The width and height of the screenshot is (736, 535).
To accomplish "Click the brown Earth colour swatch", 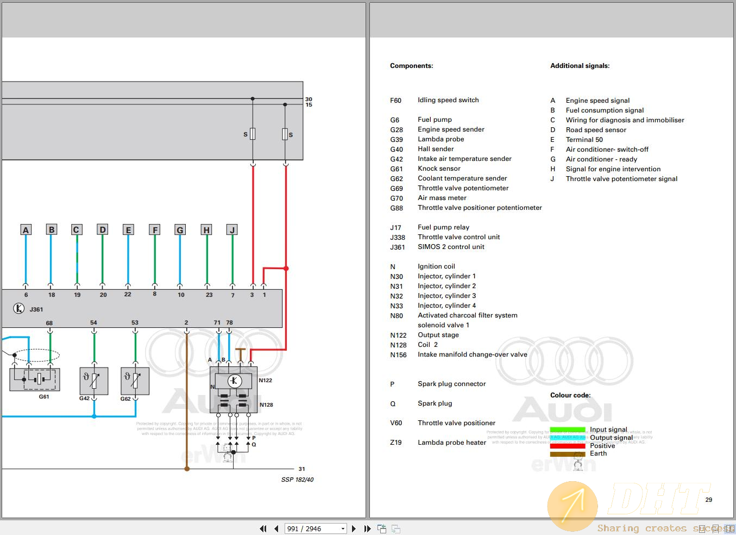I will (568, 454).
